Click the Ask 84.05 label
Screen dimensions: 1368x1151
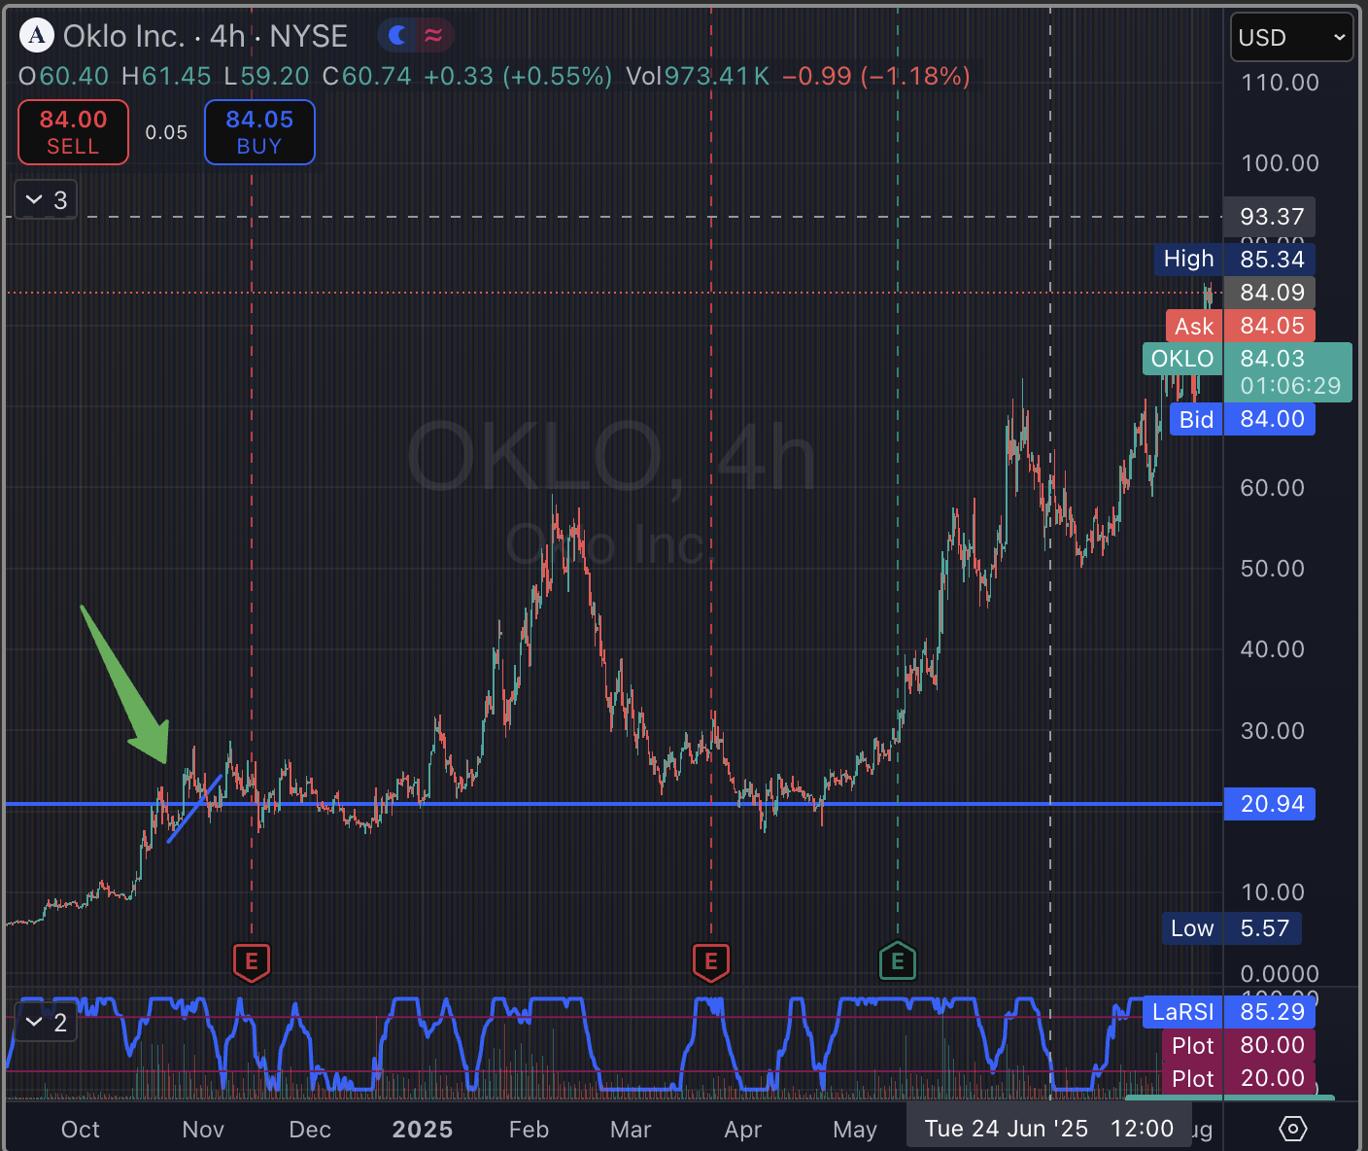[x=1241, y=326]
